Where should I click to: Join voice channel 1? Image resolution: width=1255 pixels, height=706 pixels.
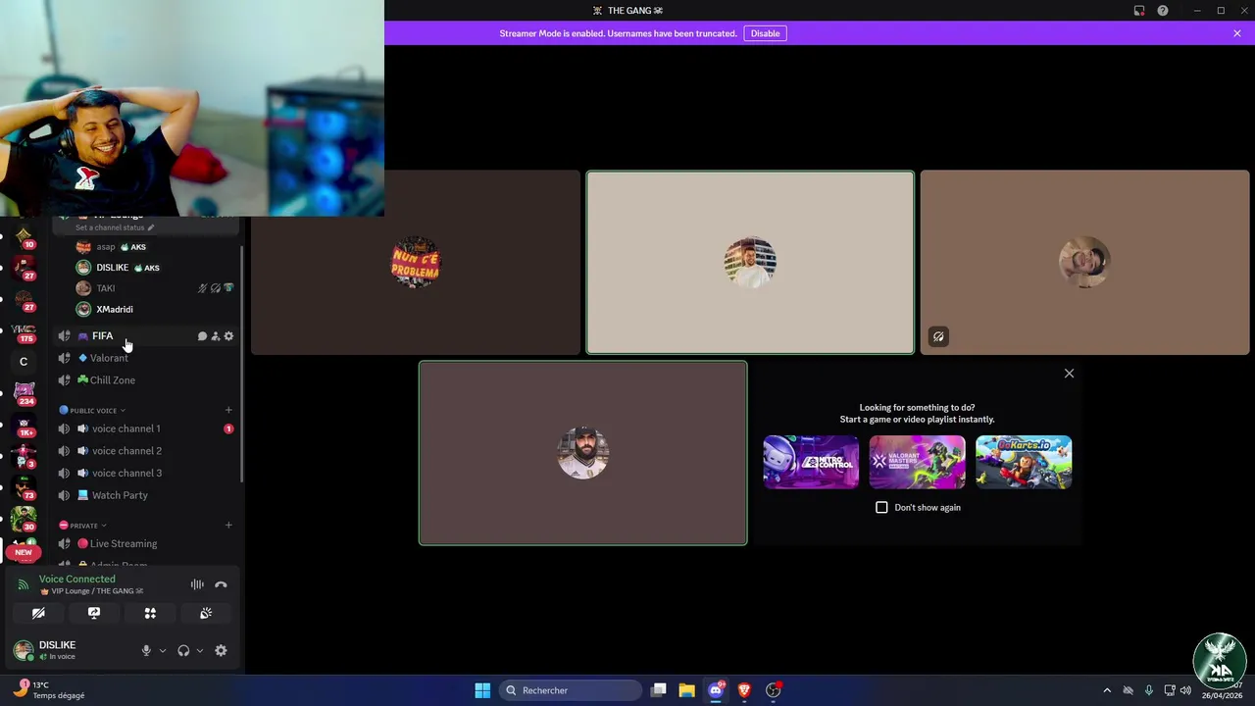click(x=145, y=429)
